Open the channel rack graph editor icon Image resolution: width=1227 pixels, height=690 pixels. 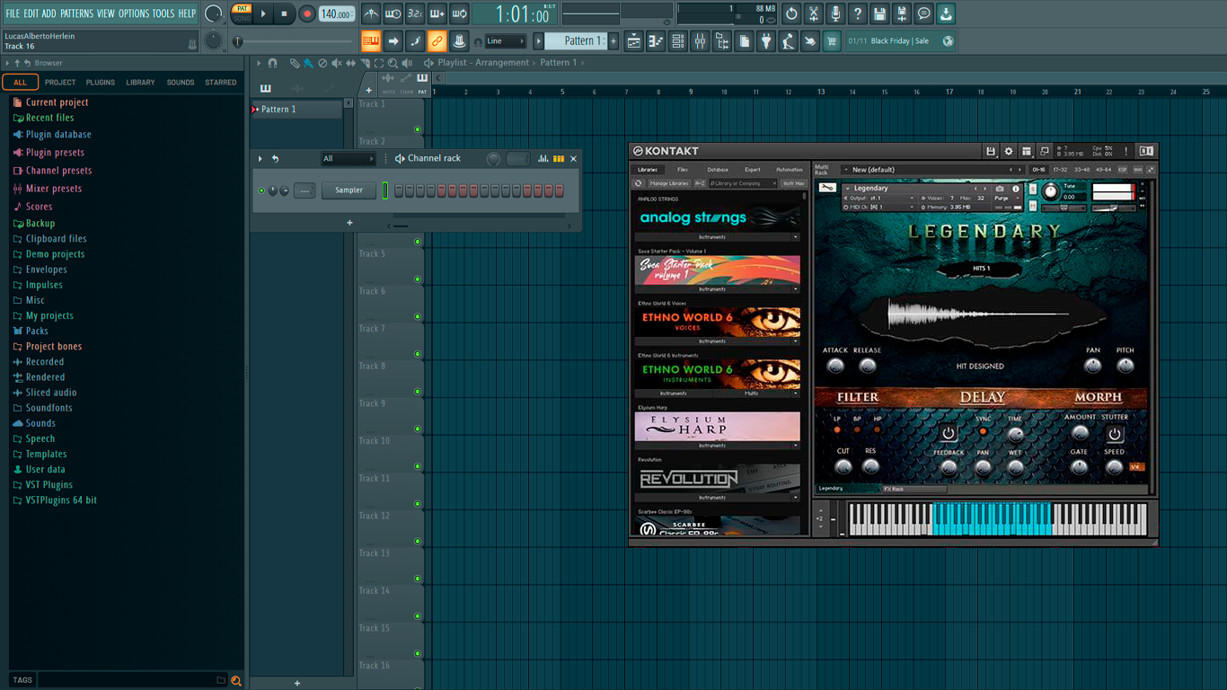click(x=543, y=159)
